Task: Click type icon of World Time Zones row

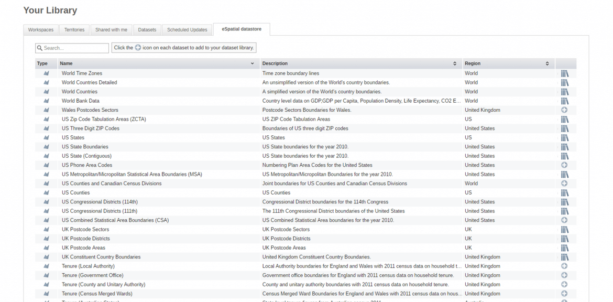Action: (46, 73)
